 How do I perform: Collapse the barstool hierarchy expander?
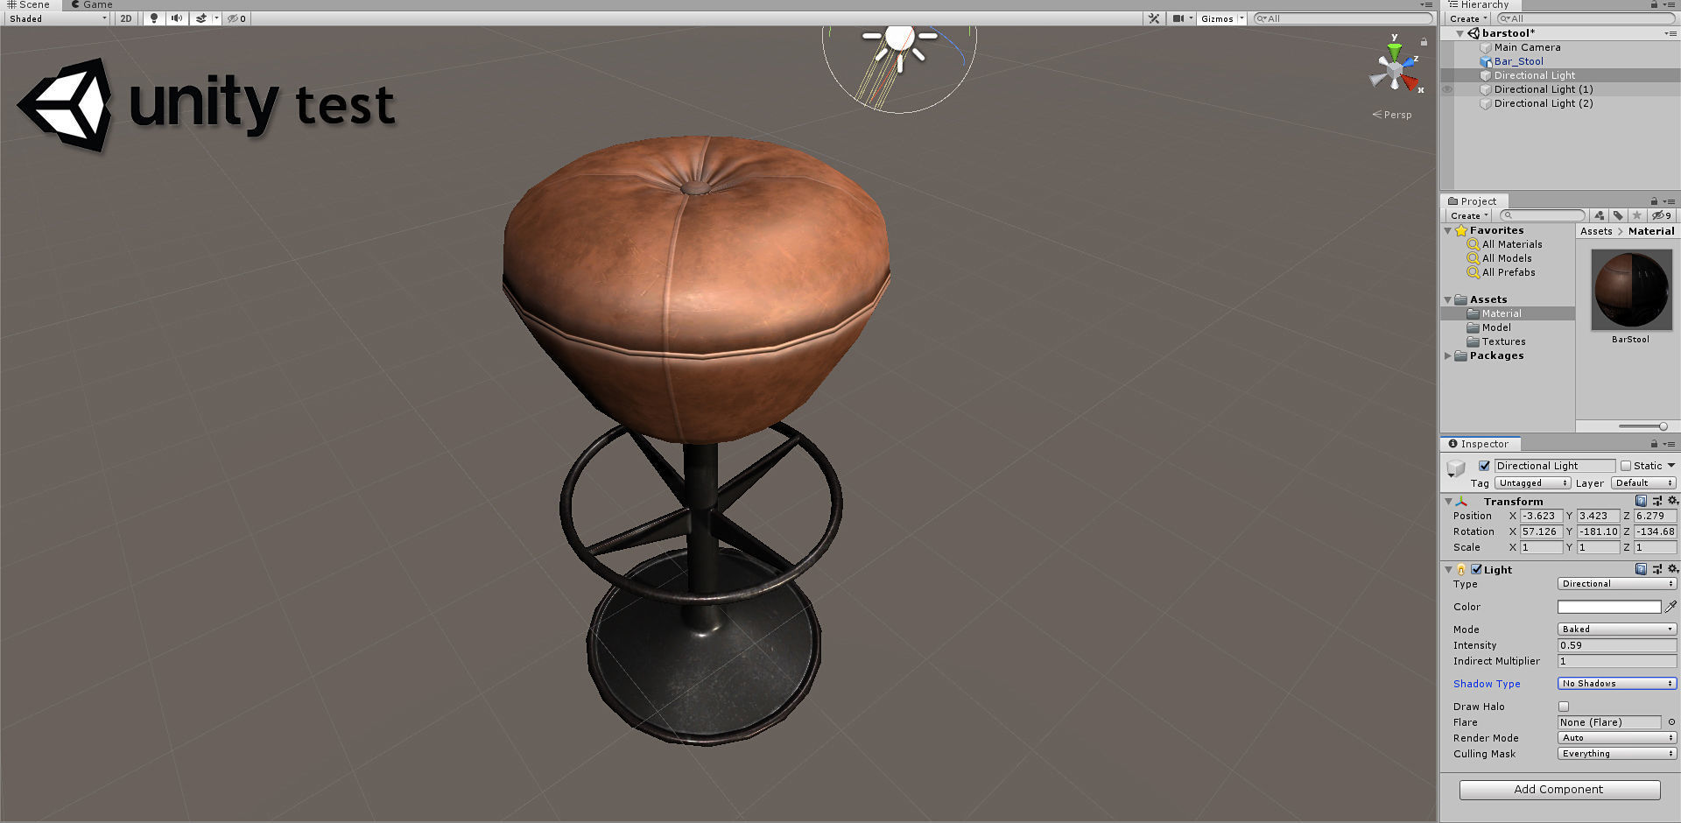[1459, 32]
